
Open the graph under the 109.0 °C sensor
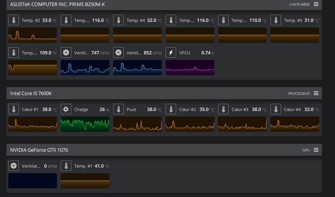[x=33, y=68]
